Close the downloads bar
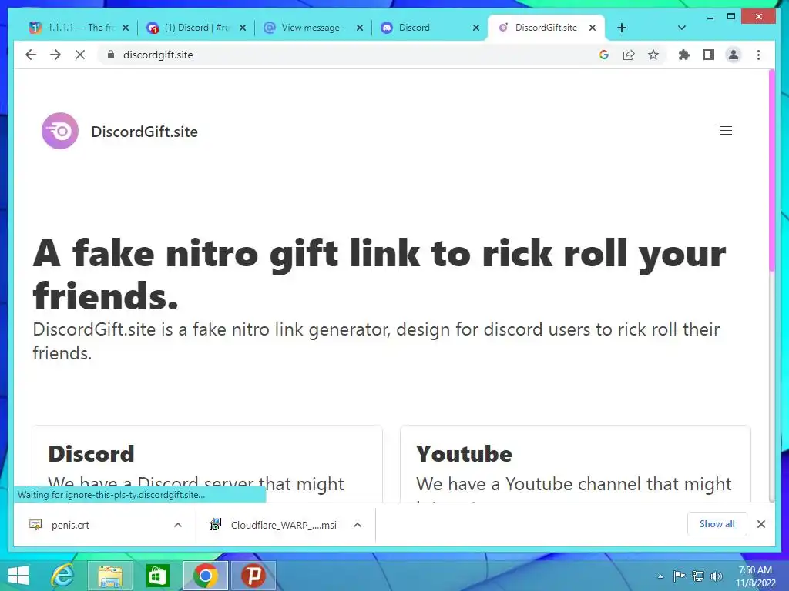The image size is (789, 591). (x=761, y=524)
